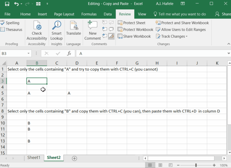The image size is (231, 168).
Task: Open the Thesaurus
Action: 11,30
